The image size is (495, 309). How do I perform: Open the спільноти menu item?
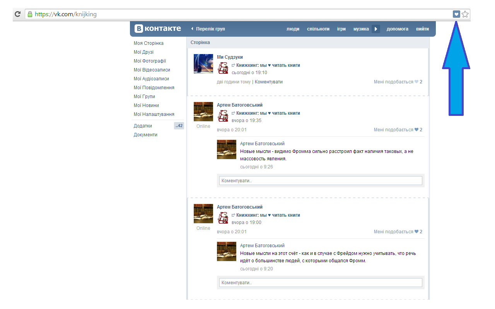318,29
